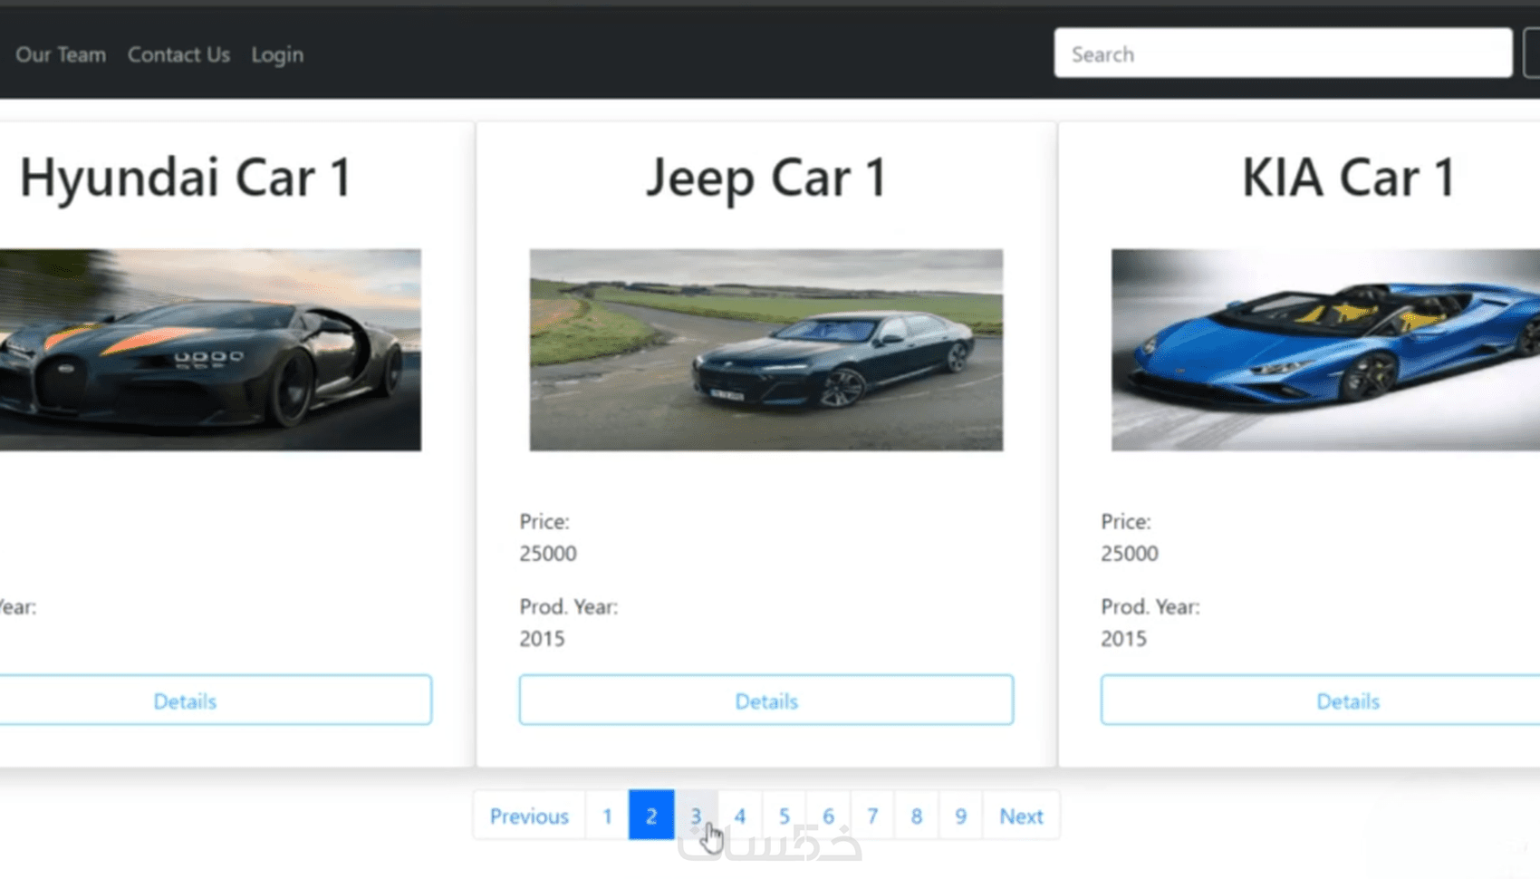The height and width of the screenshot is (879, 1540).
Task: Go to the Previous page
Action: coord(529,816)
